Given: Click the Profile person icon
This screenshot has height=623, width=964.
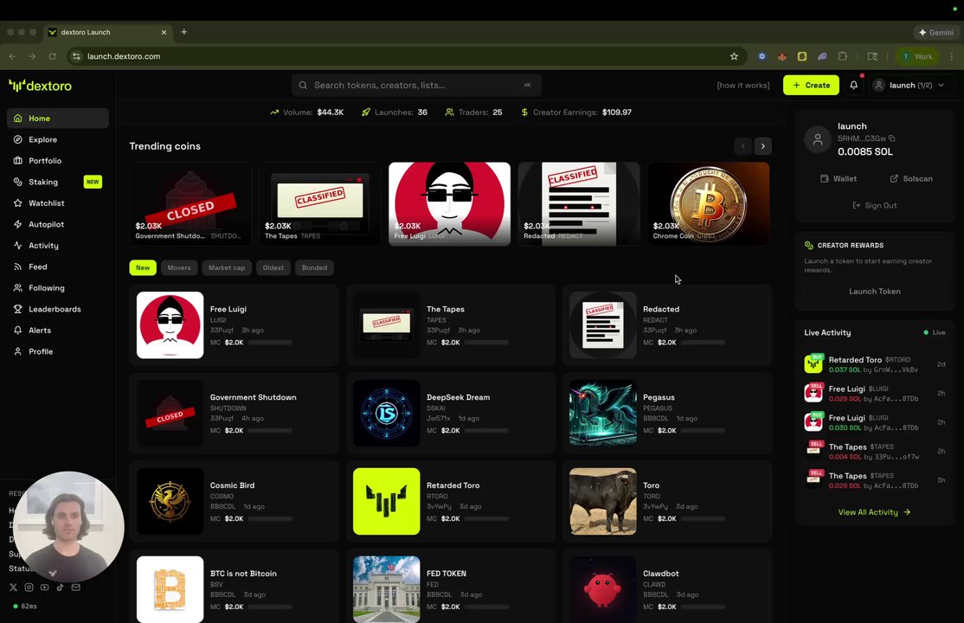Looking at the screenshot, I should 18,352.
